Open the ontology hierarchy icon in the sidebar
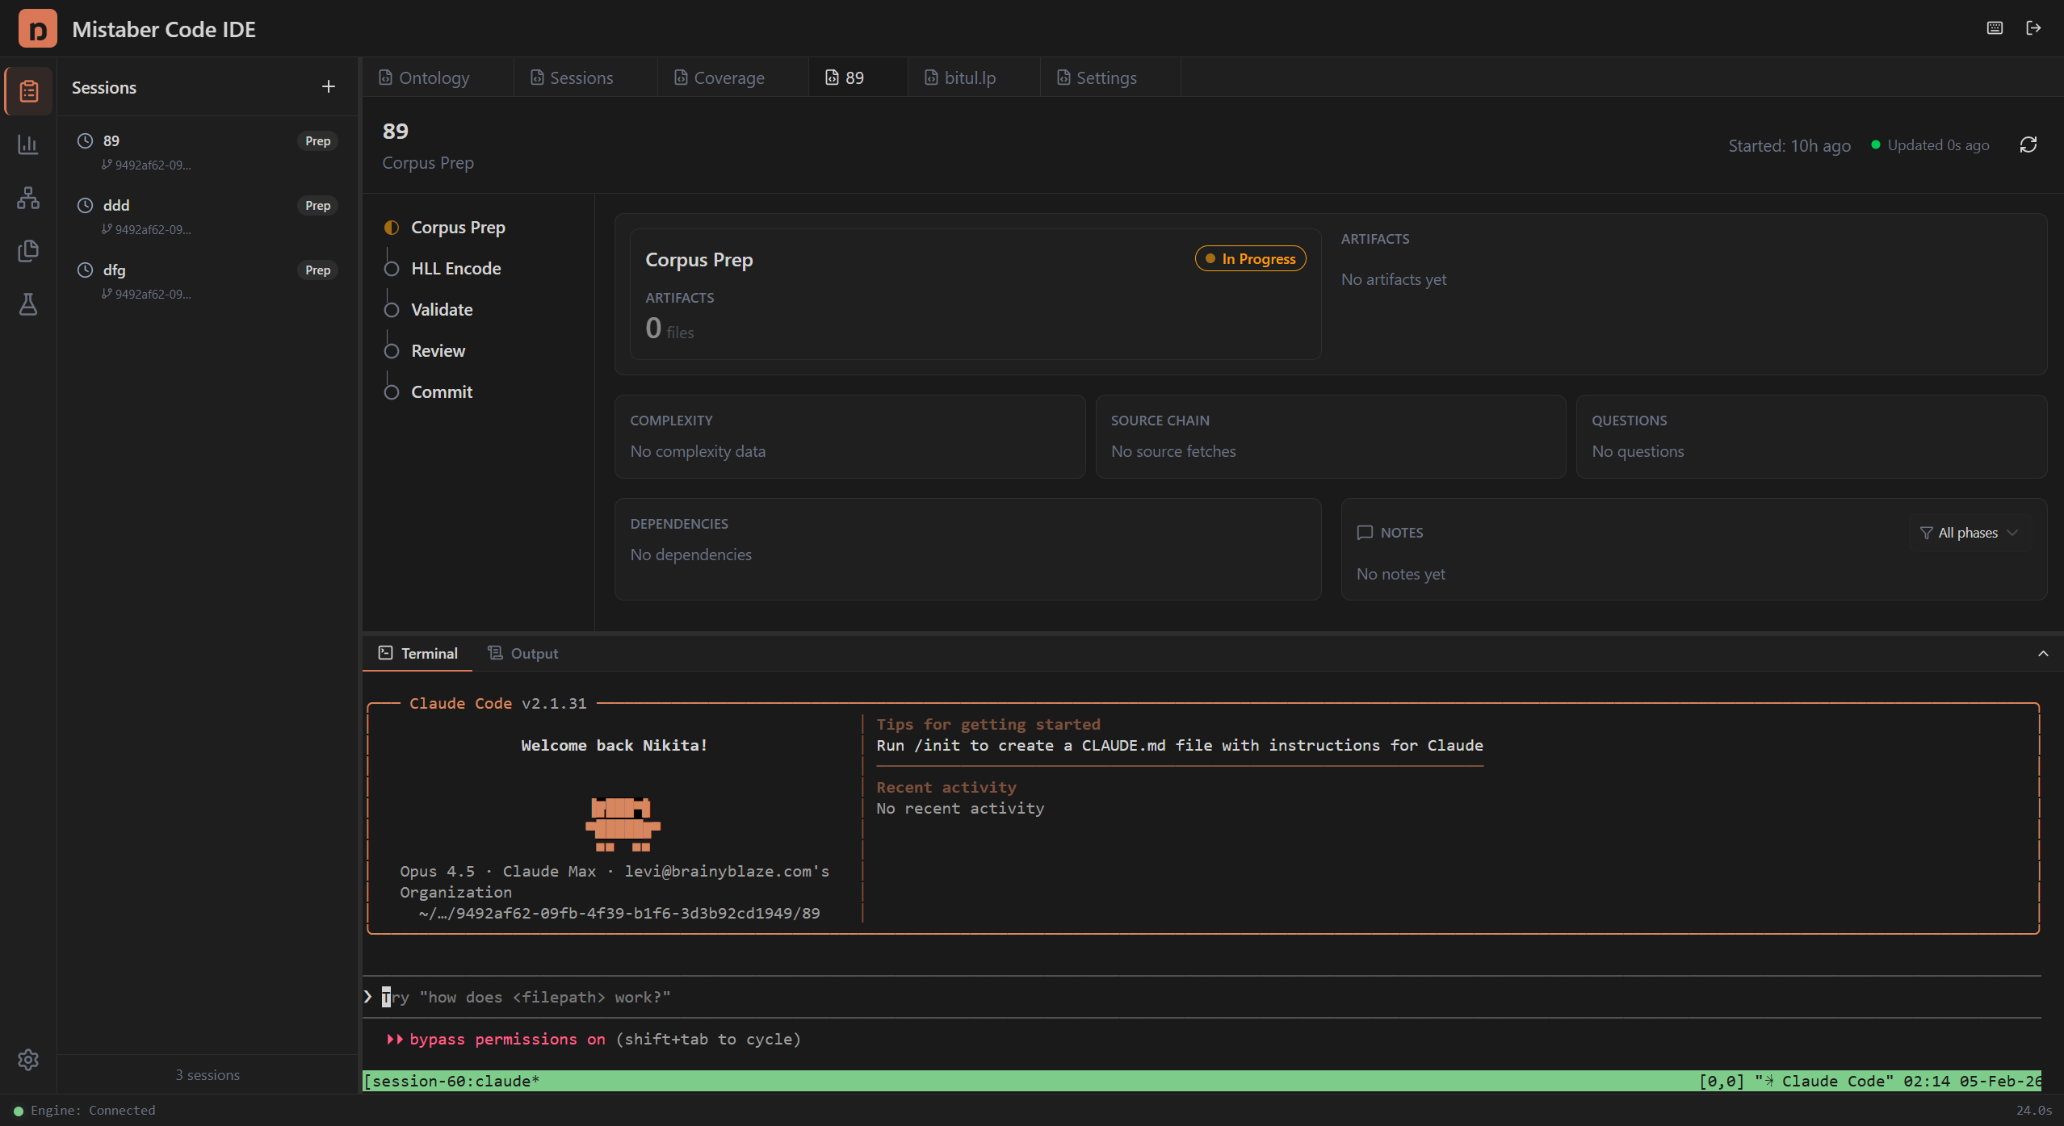This screenshot has width=2064, height=1126. (x=28, y=198)
